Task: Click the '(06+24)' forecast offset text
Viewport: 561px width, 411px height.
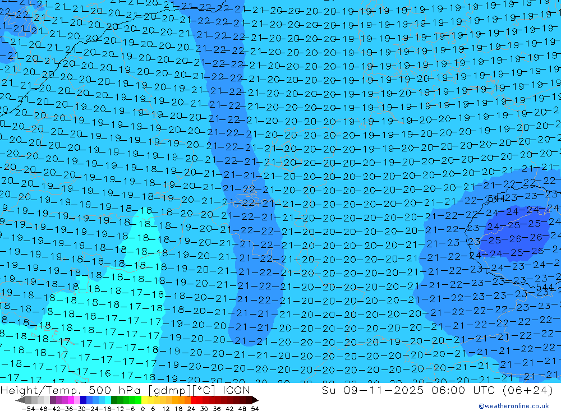Action: click(528, 390)
